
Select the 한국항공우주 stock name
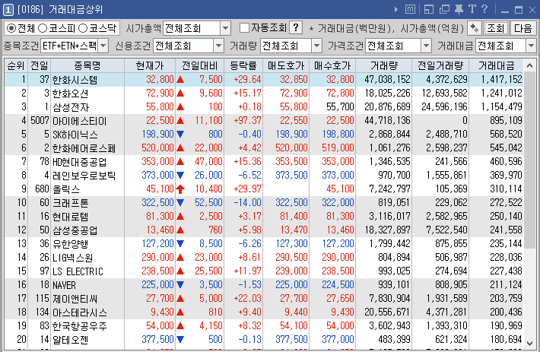point(80,326)
